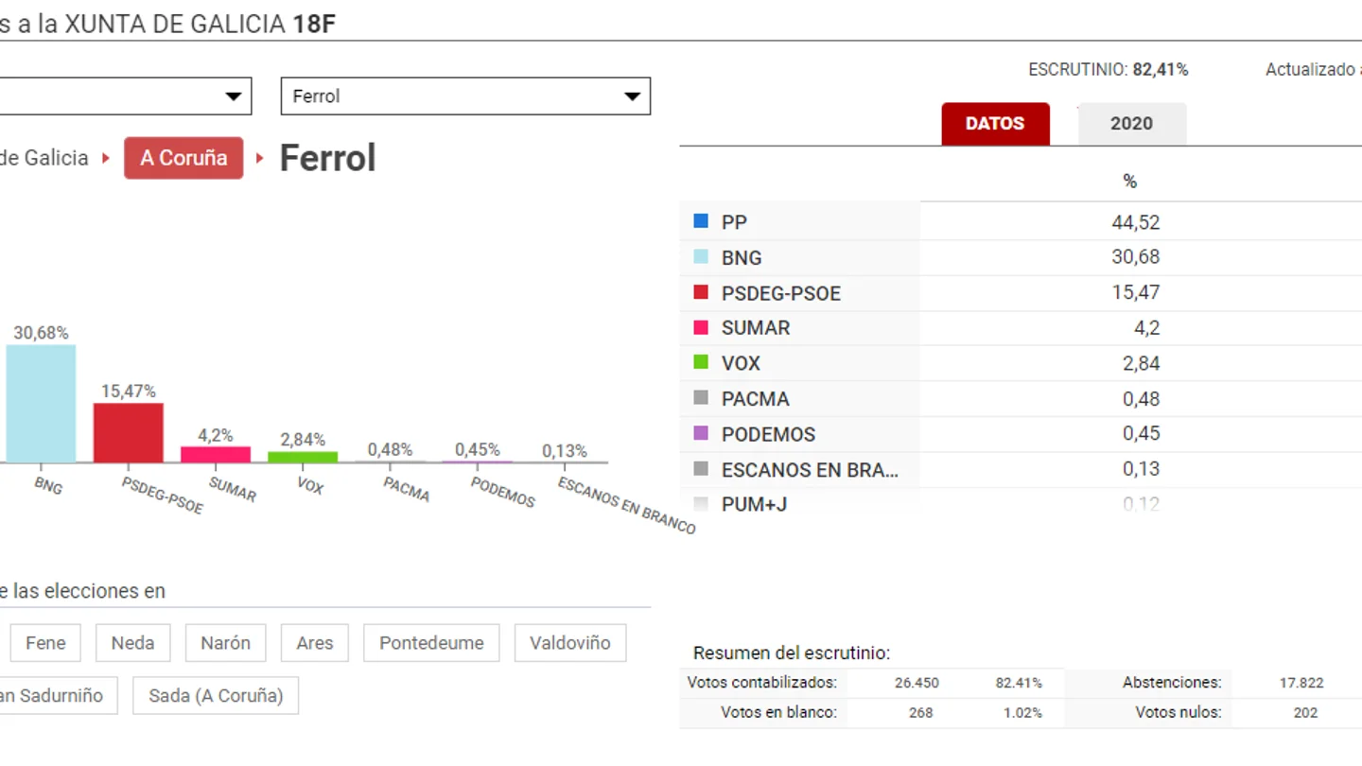Select ESCANOS EN BRA... table row name
This screenshot has width=1362, height=766.
point(810,470)
